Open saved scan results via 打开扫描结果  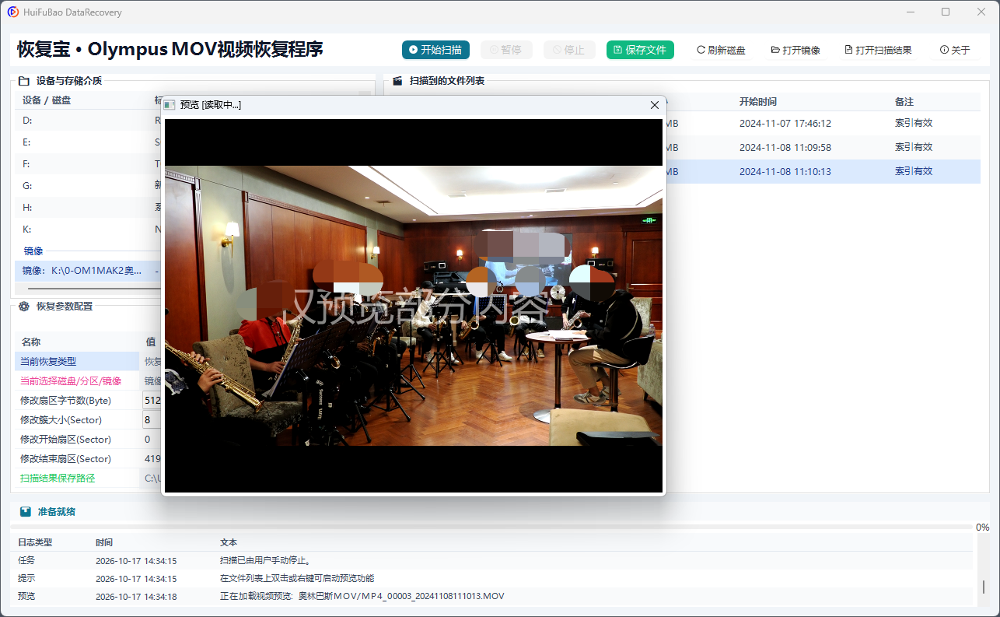point(878,50)
